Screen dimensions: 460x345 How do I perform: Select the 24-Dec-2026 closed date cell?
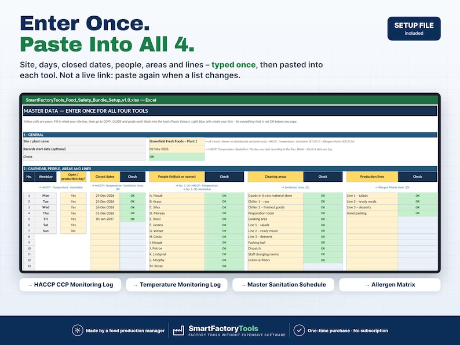click(105, 196)
